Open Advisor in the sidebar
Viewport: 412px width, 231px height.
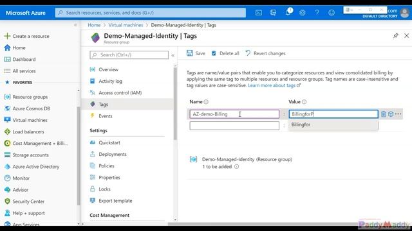16,190
